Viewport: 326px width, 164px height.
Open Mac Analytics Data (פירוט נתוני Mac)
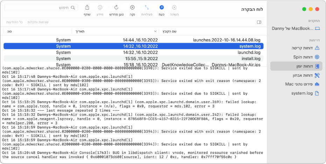(x=296, y=84)
